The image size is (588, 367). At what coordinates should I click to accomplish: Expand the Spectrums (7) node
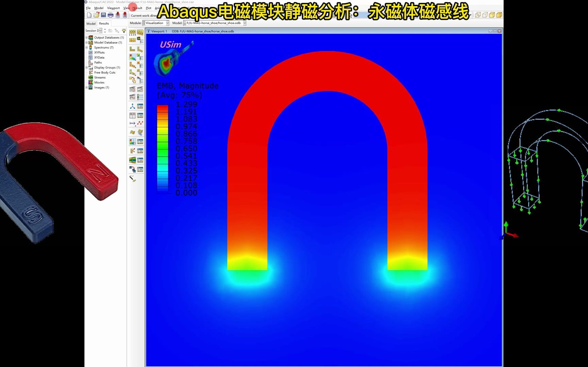(86, 48)
